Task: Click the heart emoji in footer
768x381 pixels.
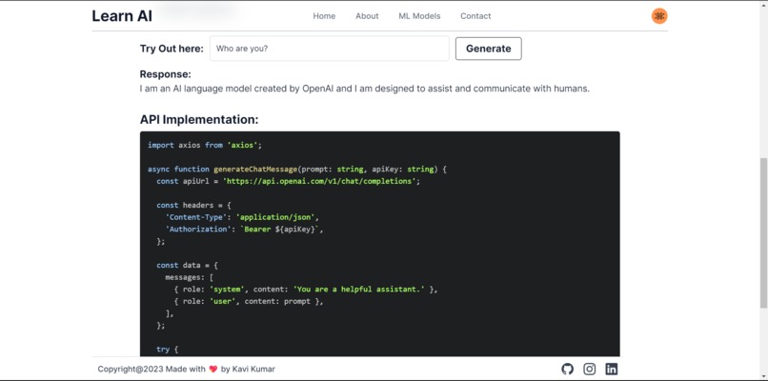Action: tap(212, 369)
